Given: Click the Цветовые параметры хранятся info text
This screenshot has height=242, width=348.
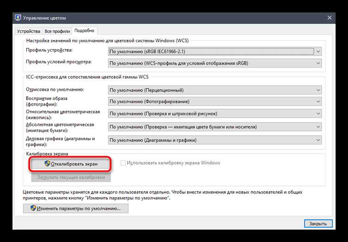Looking at the screenshot, I should tap(162, 195).
